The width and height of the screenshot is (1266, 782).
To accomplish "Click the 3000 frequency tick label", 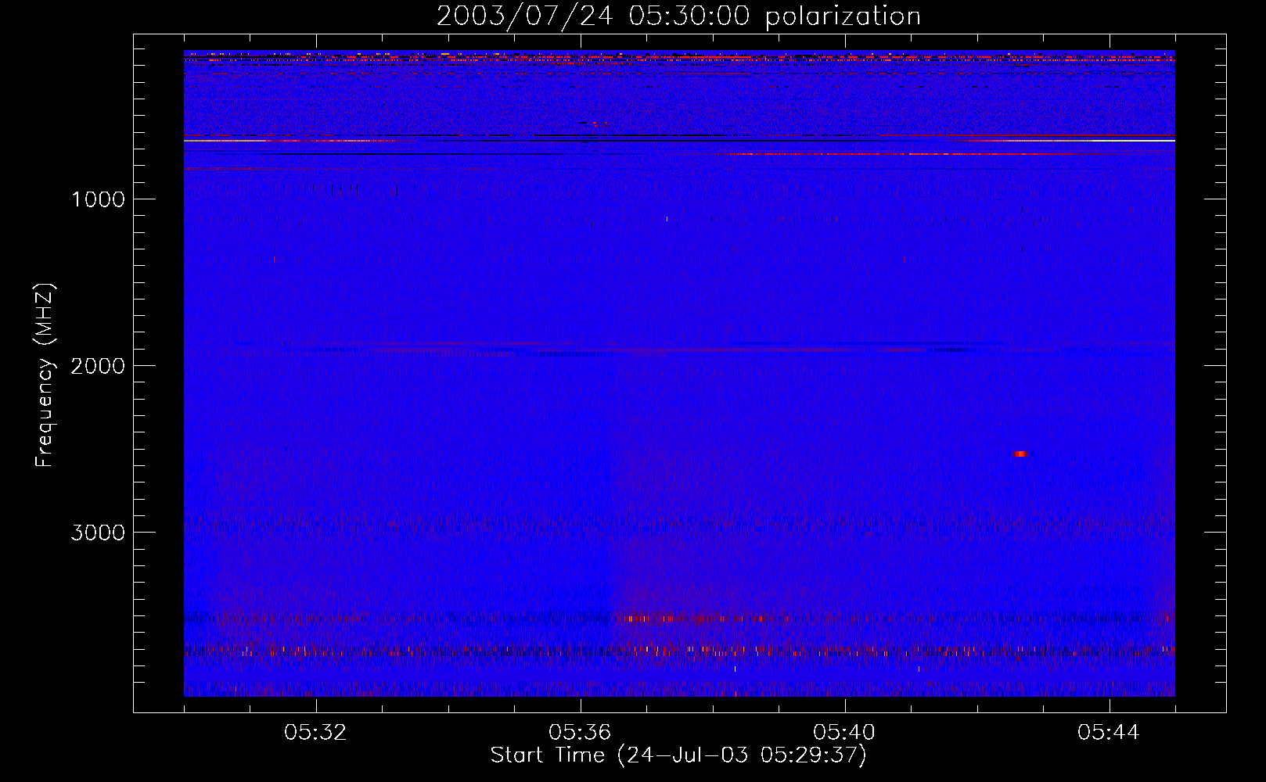I will pyautogui.click(x=98, y=533).
